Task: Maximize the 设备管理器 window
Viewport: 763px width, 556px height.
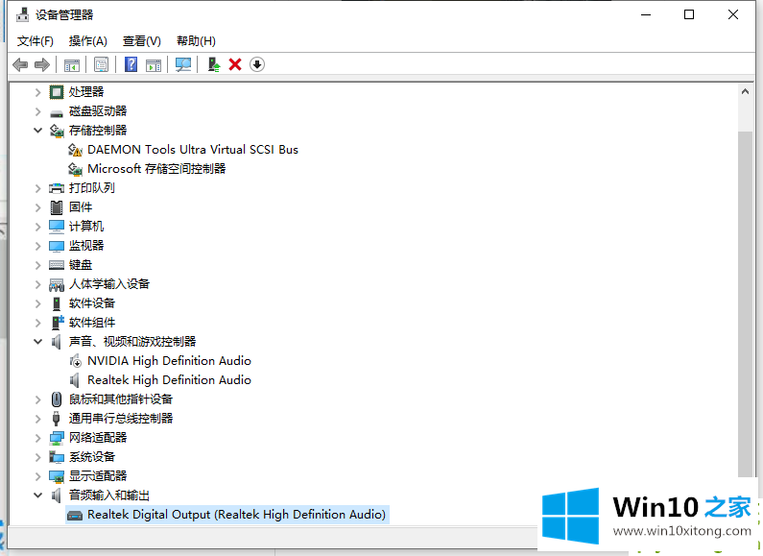Action: 689,14
